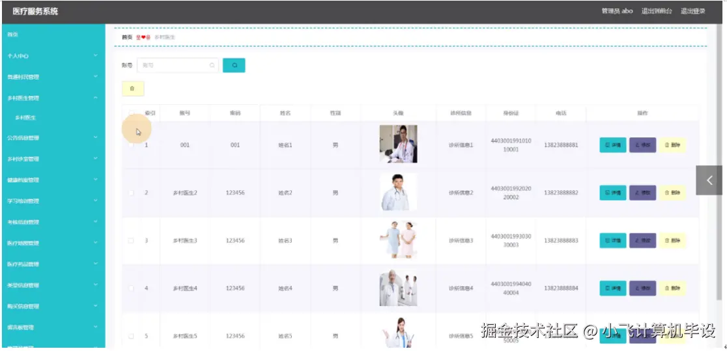Expand the 学习培训管理 sidebar menu
Screen dimensions: 727x351
53,201
